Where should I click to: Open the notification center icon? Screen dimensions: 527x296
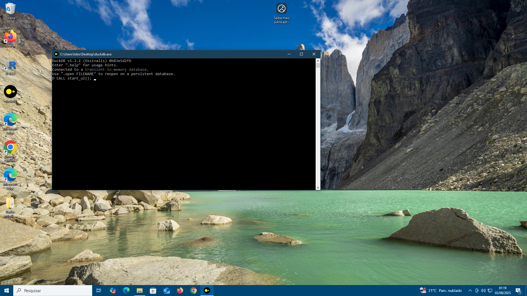518,291
